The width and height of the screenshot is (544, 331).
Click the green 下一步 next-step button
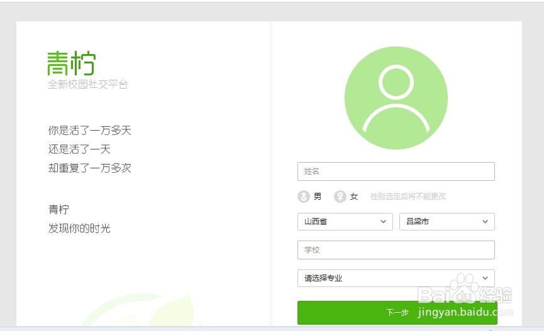397,313
